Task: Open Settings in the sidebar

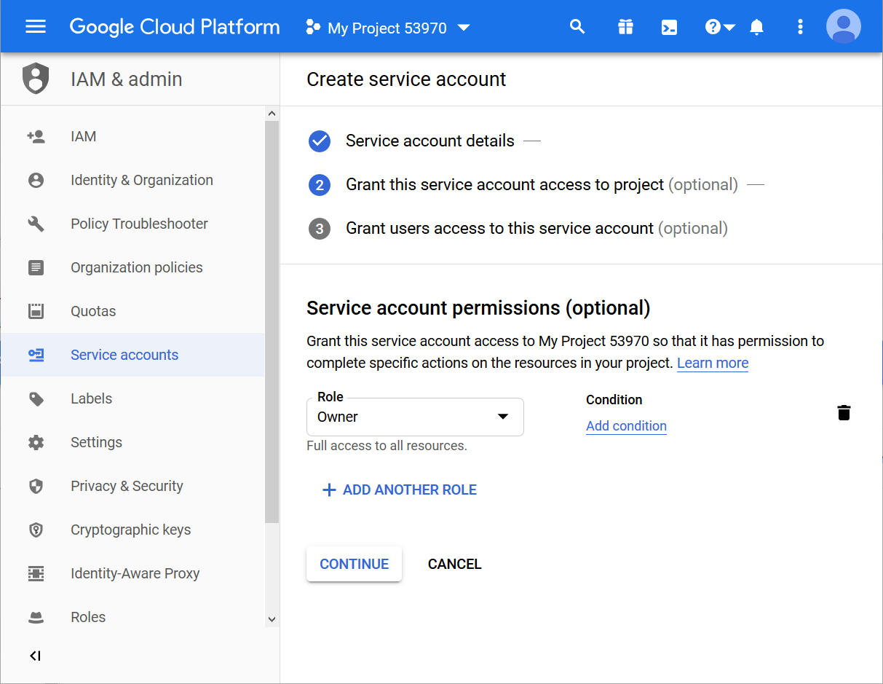Action: 132,442
